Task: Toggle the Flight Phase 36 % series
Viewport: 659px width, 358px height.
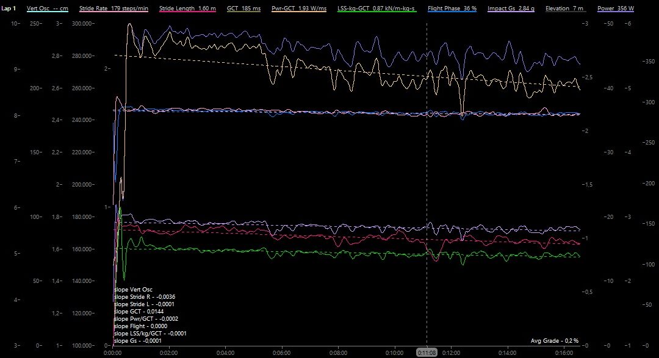Action: (452, 9)
